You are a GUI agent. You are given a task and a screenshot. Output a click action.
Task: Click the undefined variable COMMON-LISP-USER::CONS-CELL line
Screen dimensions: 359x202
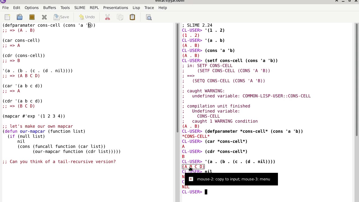point(247,96)
